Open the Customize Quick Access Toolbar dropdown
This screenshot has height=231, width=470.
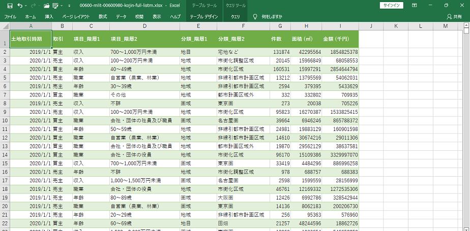click(69, 5)
